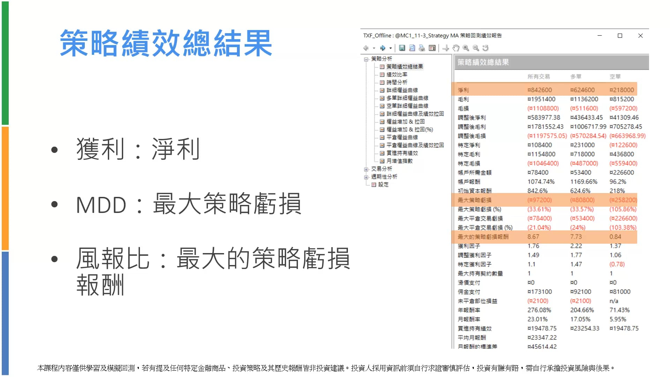
Task: Click the reset view icon in toolbar
Action: pyautogui.click(x=485, y=48)
